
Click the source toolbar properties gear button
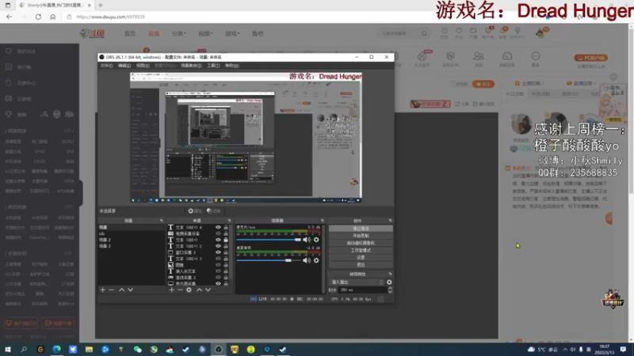(194, 210)
